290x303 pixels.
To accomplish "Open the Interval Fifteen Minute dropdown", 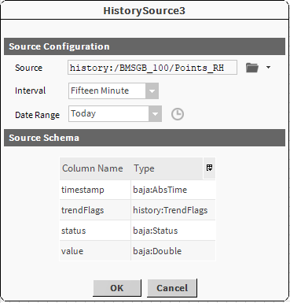I will (x=113, y=91).
